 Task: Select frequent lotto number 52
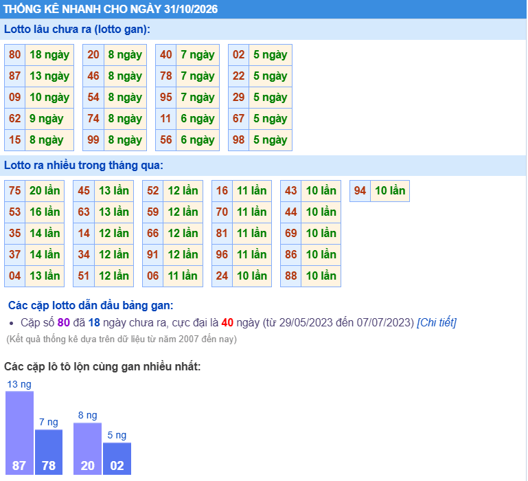tap(153, 191)
